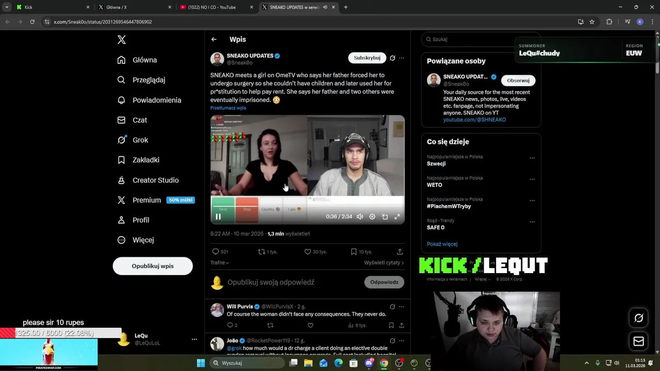Open the Trafne sort dropdown
Screen dimensions: 660x371
tap(220, 263)
